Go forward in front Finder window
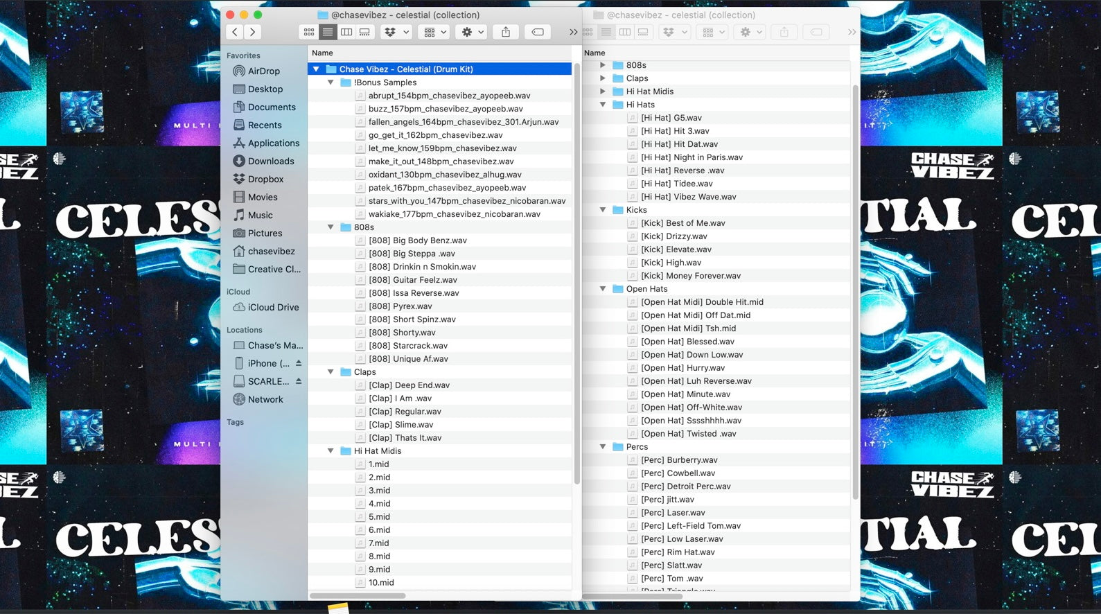The width and height of the screenshot is (1101, 614). (x=253, y=32)
